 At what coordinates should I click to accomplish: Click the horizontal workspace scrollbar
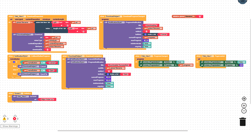click(x=123, y=131)
